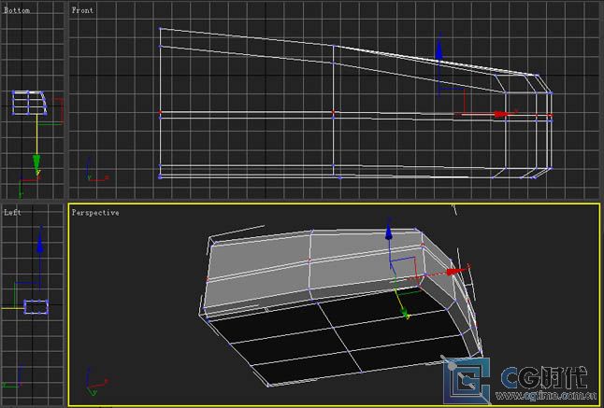Click the green Y-axis arrow in Bottom viewport
Screen dimensions: 604x408
(36, 162)
